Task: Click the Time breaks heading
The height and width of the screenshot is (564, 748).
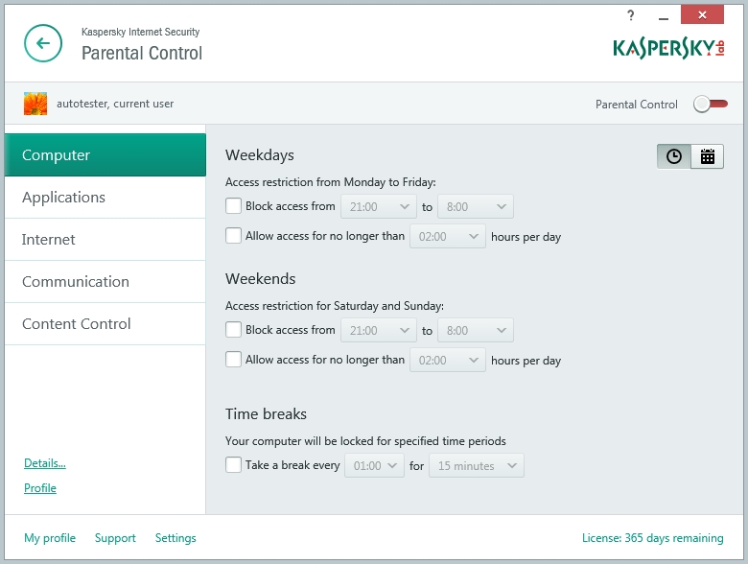Action: click(266, 413)
